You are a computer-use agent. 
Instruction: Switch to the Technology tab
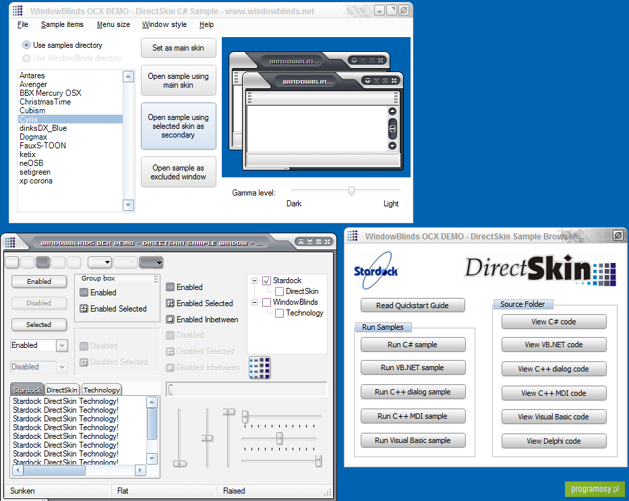pos(102,390)
